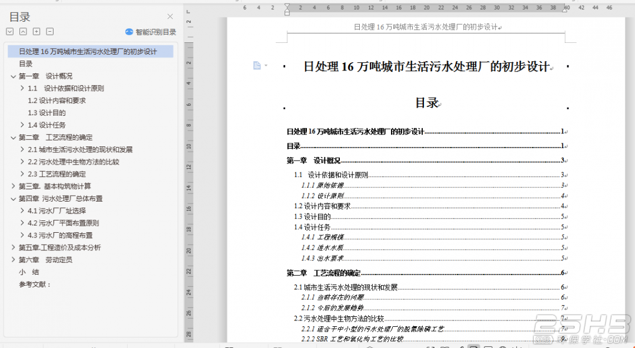
Task: Jump to 小结 in the outline pane
Action: tap(29, 272)
